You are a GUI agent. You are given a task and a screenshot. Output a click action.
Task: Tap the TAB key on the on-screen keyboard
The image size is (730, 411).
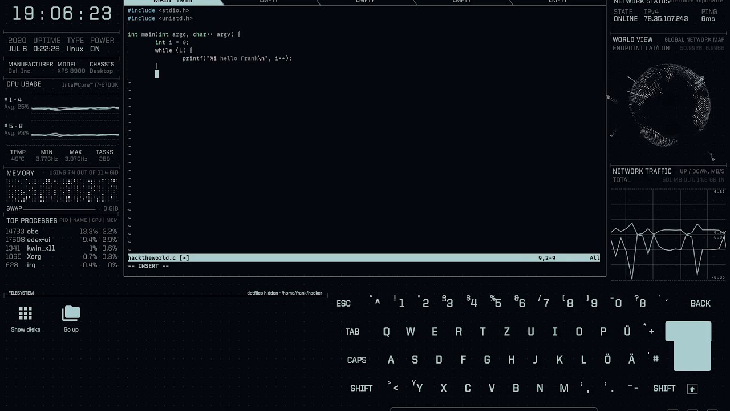(352, 332)
